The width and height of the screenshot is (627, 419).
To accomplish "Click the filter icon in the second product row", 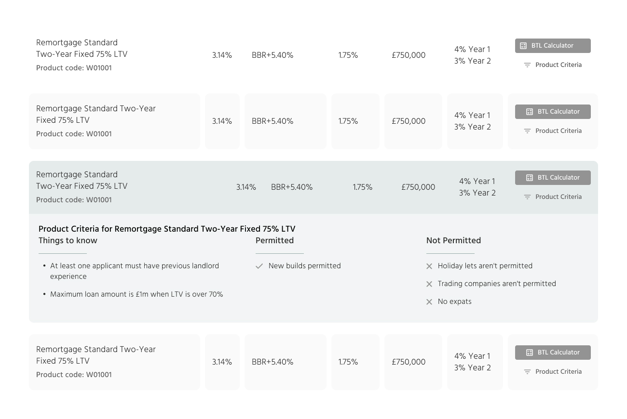I will point(527,131).
